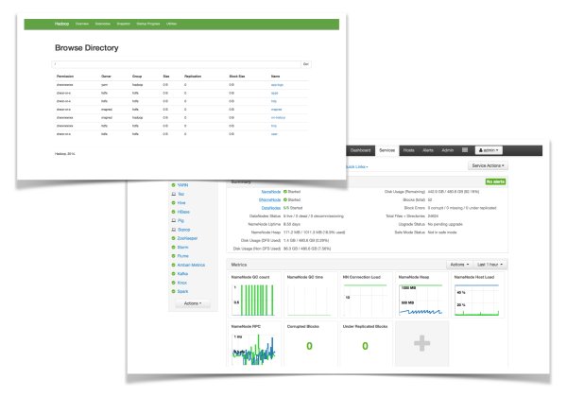Open the Admin tab in Ambari
This screenshot has height=396, width=567.
[x=447, y=150]
